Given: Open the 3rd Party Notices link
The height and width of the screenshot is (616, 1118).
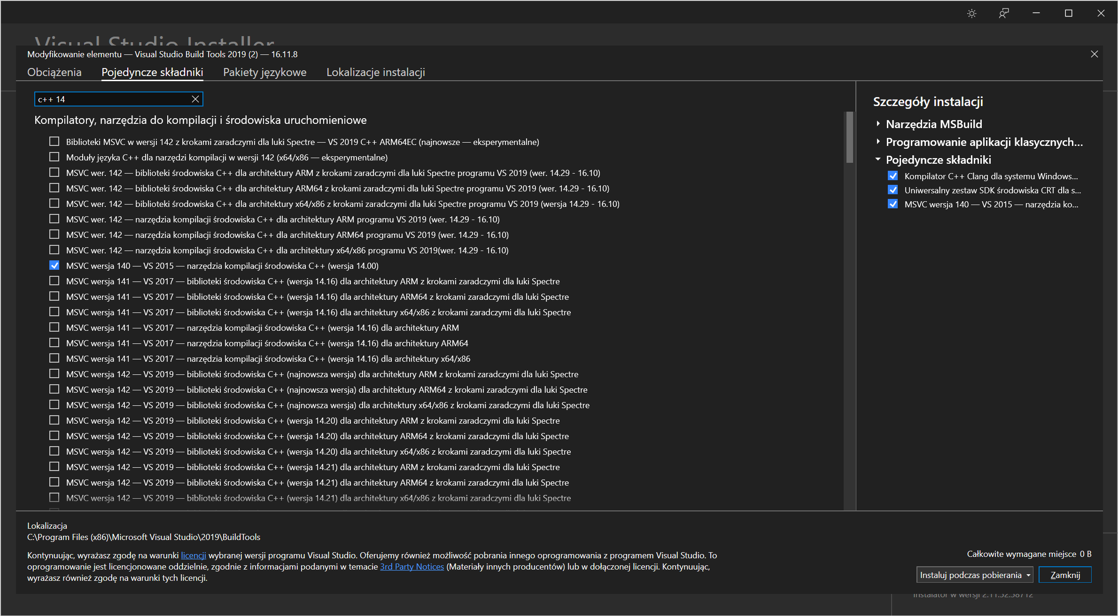Looking at the screenshot, I should (412, 566).
